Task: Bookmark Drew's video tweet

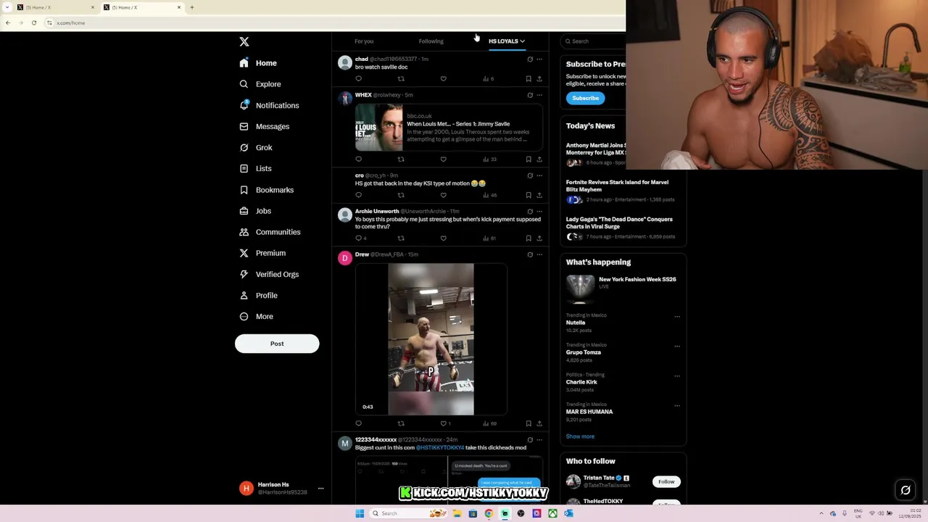Action: tap(529, 423)
